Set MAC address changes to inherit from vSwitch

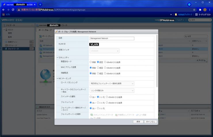click(105, 67)
